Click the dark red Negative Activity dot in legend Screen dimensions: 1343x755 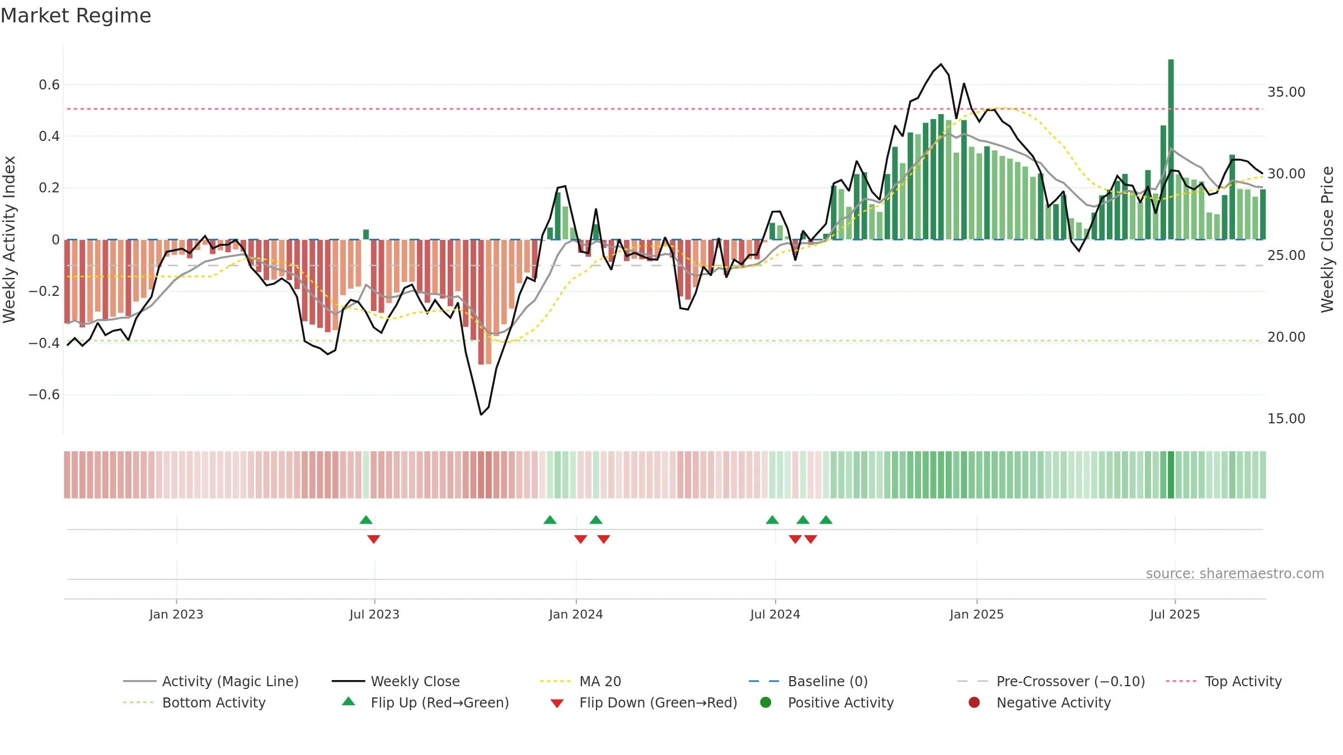(974, 702)
